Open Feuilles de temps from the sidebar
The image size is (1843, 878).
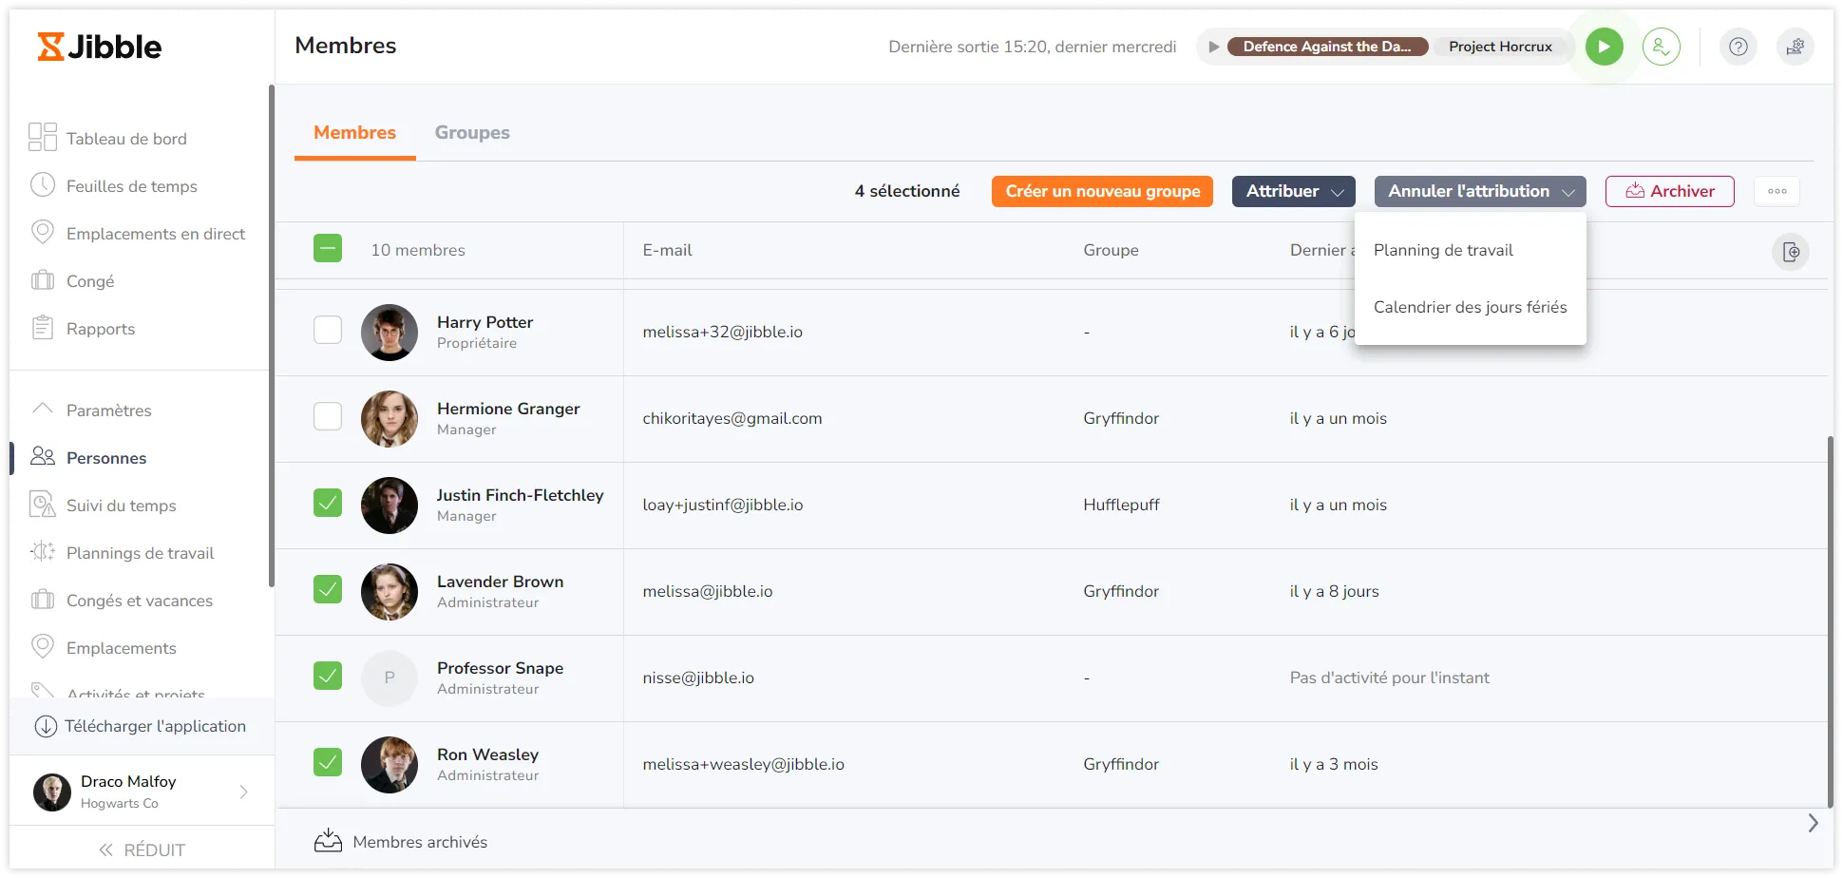(131, 186)
